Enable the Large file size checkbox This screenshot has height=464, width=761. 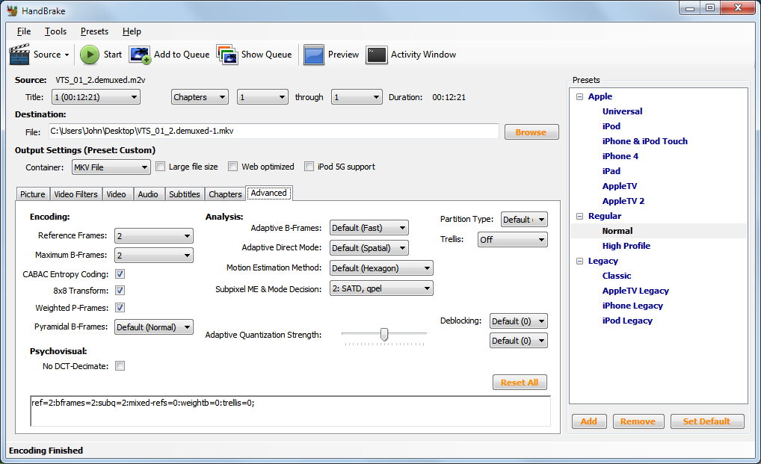pyautogui.click(x=161, y=167)
